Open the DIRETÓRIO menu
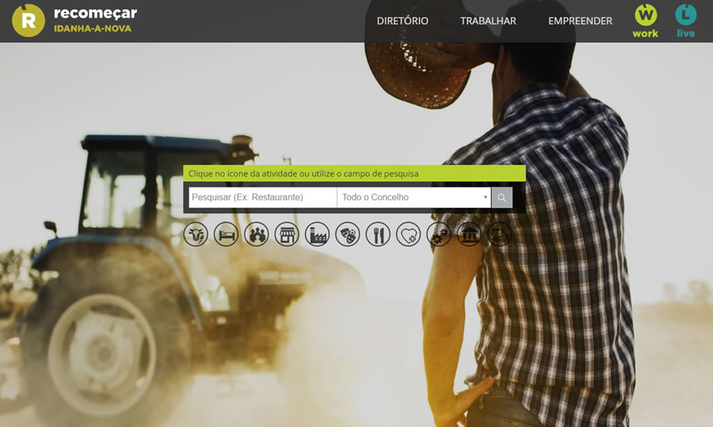The width and height of the screenshot is (713, 427). 402,21
